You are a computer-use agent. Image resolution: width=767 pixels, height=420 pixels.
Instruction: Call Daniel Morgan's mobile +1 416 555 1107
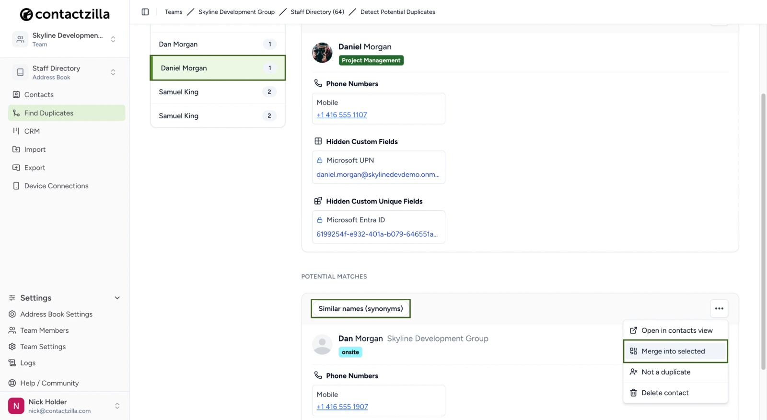[x=342, y=115]
